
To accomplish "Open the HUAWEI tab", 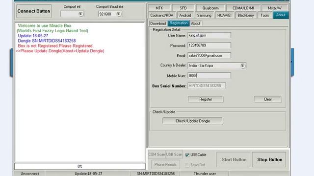I will click(224, 15).
